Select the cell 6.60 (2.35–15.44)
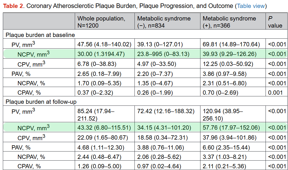Image resolution: width=288 pixels, height=170 pixels. (226, 148)
